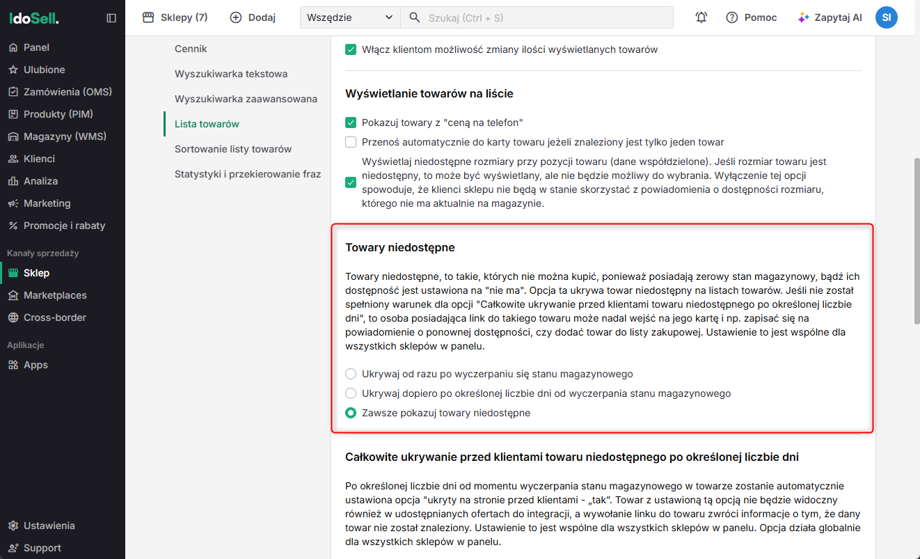920x559 pixels.
Task: Go to the Analiza section label
Action: coord(41,181)
